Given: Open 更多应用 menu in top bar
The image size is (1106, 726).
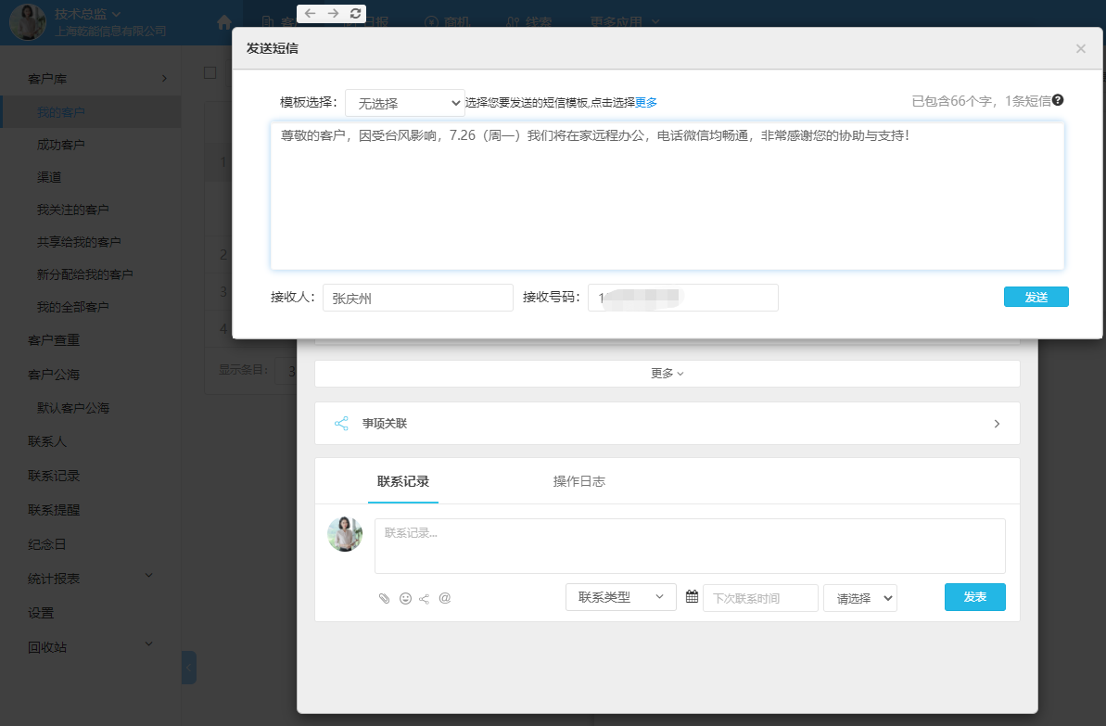Looking at the screenshot, I should point(624,22).
